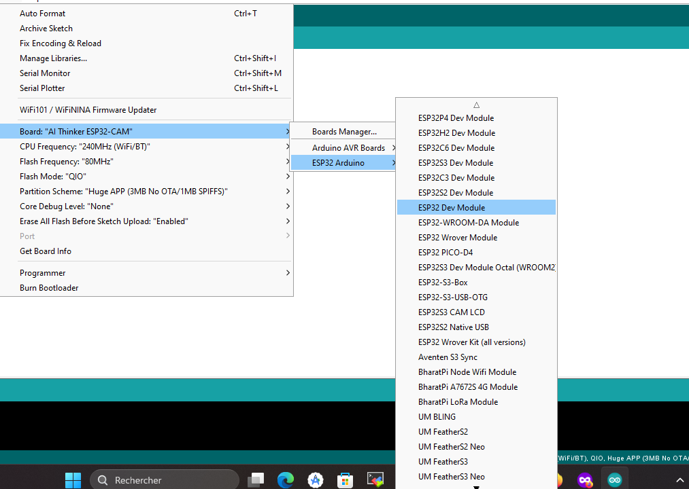689x489 pixels.
Task: Expand the Board "AI Thinker ESP32-CAM" submenu arrow
Action: pos(288,131)
